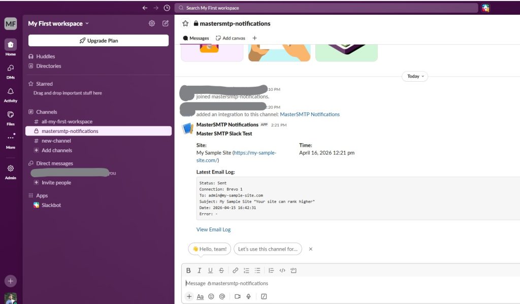
Task: Open Admin in the left rail
Action: pos(11,172)
